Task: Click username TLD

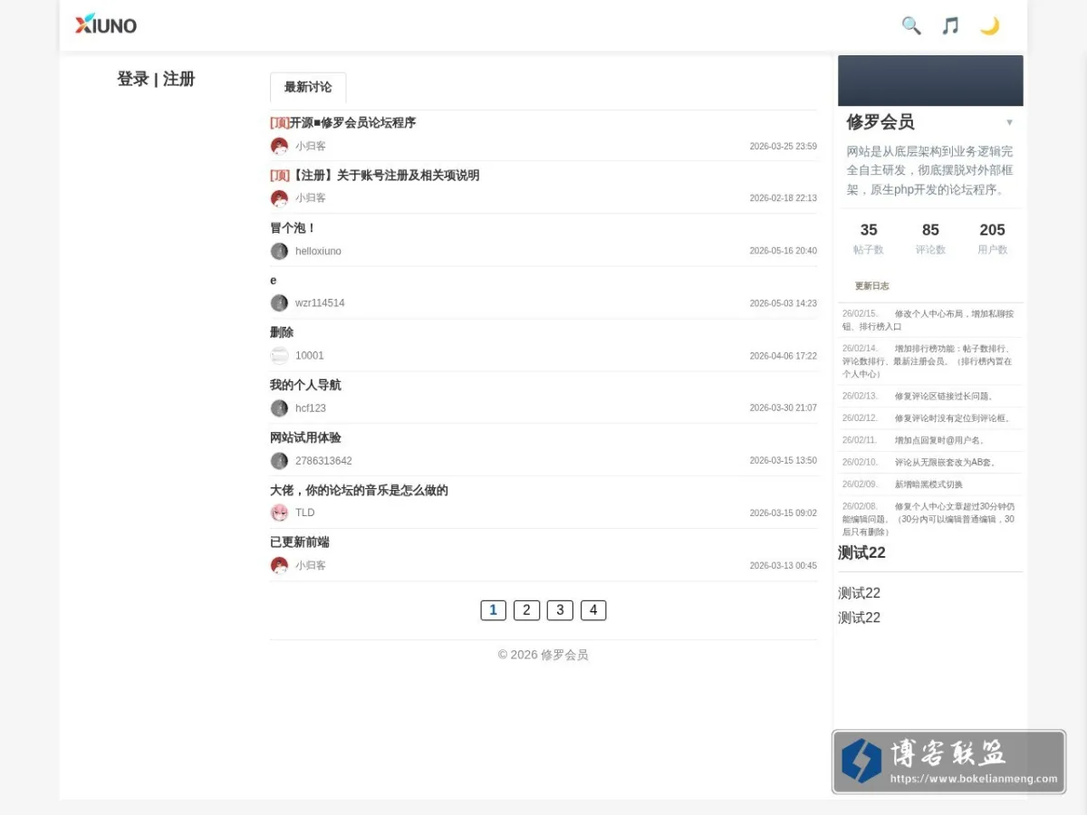Action: 305,513
